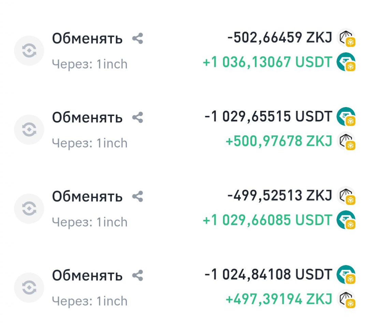Viewport: 368px width, 323px height.
Task: Click USDT token icon next to -1 029,65515
Action: [345, 117]
